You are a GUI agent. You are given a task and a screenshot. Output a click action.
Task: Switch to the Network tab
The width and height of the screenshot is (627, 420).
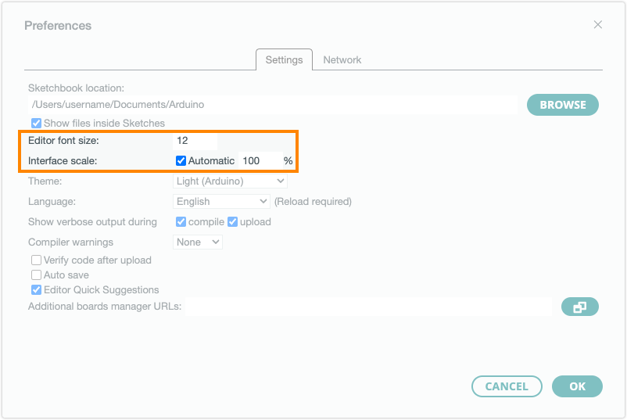(342, 60)
